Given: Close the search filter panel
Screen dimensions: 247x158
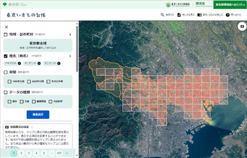Looking at the screenshot, I should 6,27.
